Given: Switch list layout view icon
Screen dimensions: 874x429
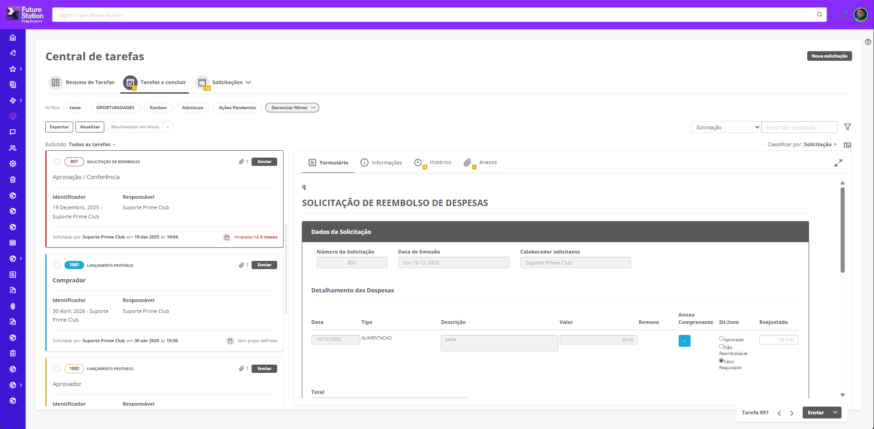Looking at the screenshot, I should [x=847, y=145].
